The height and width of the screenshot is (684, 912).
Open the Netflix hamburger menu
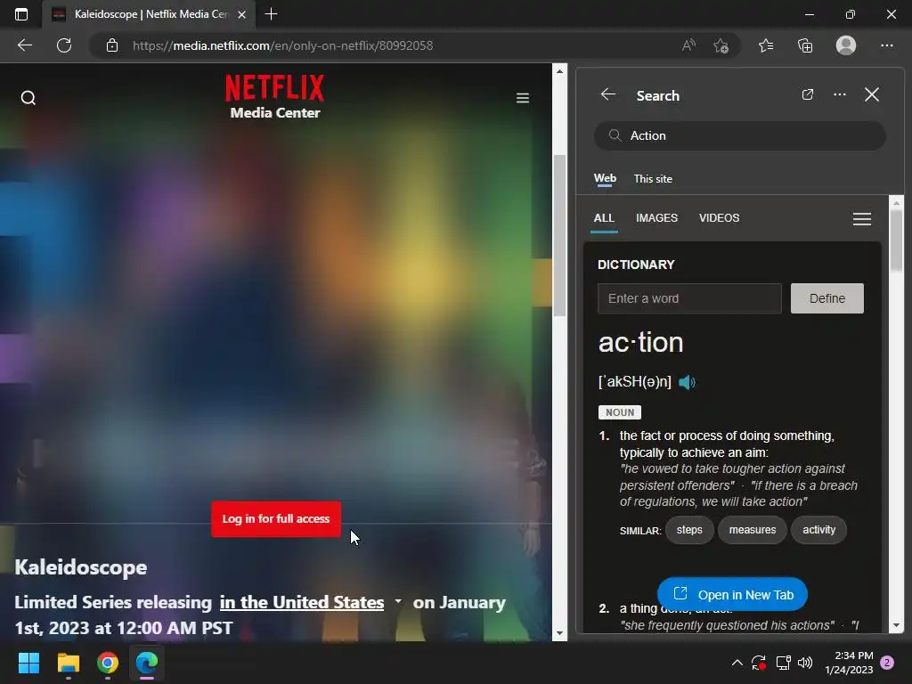[x=522, y=98]
